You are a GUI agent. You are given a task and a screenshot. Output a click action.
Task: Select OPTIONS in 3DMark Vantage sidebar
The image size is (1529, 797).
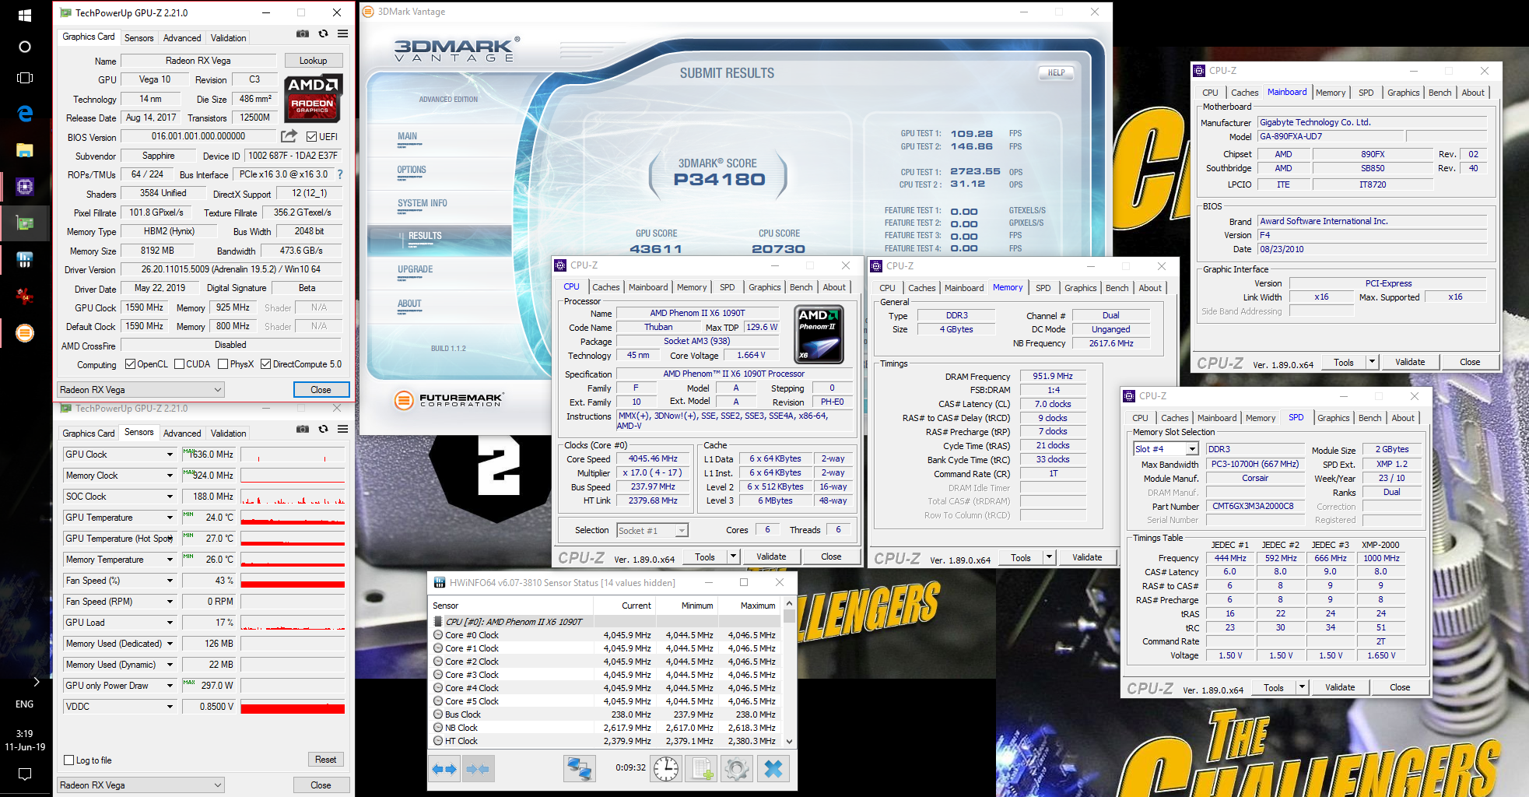tap(412, 170)
